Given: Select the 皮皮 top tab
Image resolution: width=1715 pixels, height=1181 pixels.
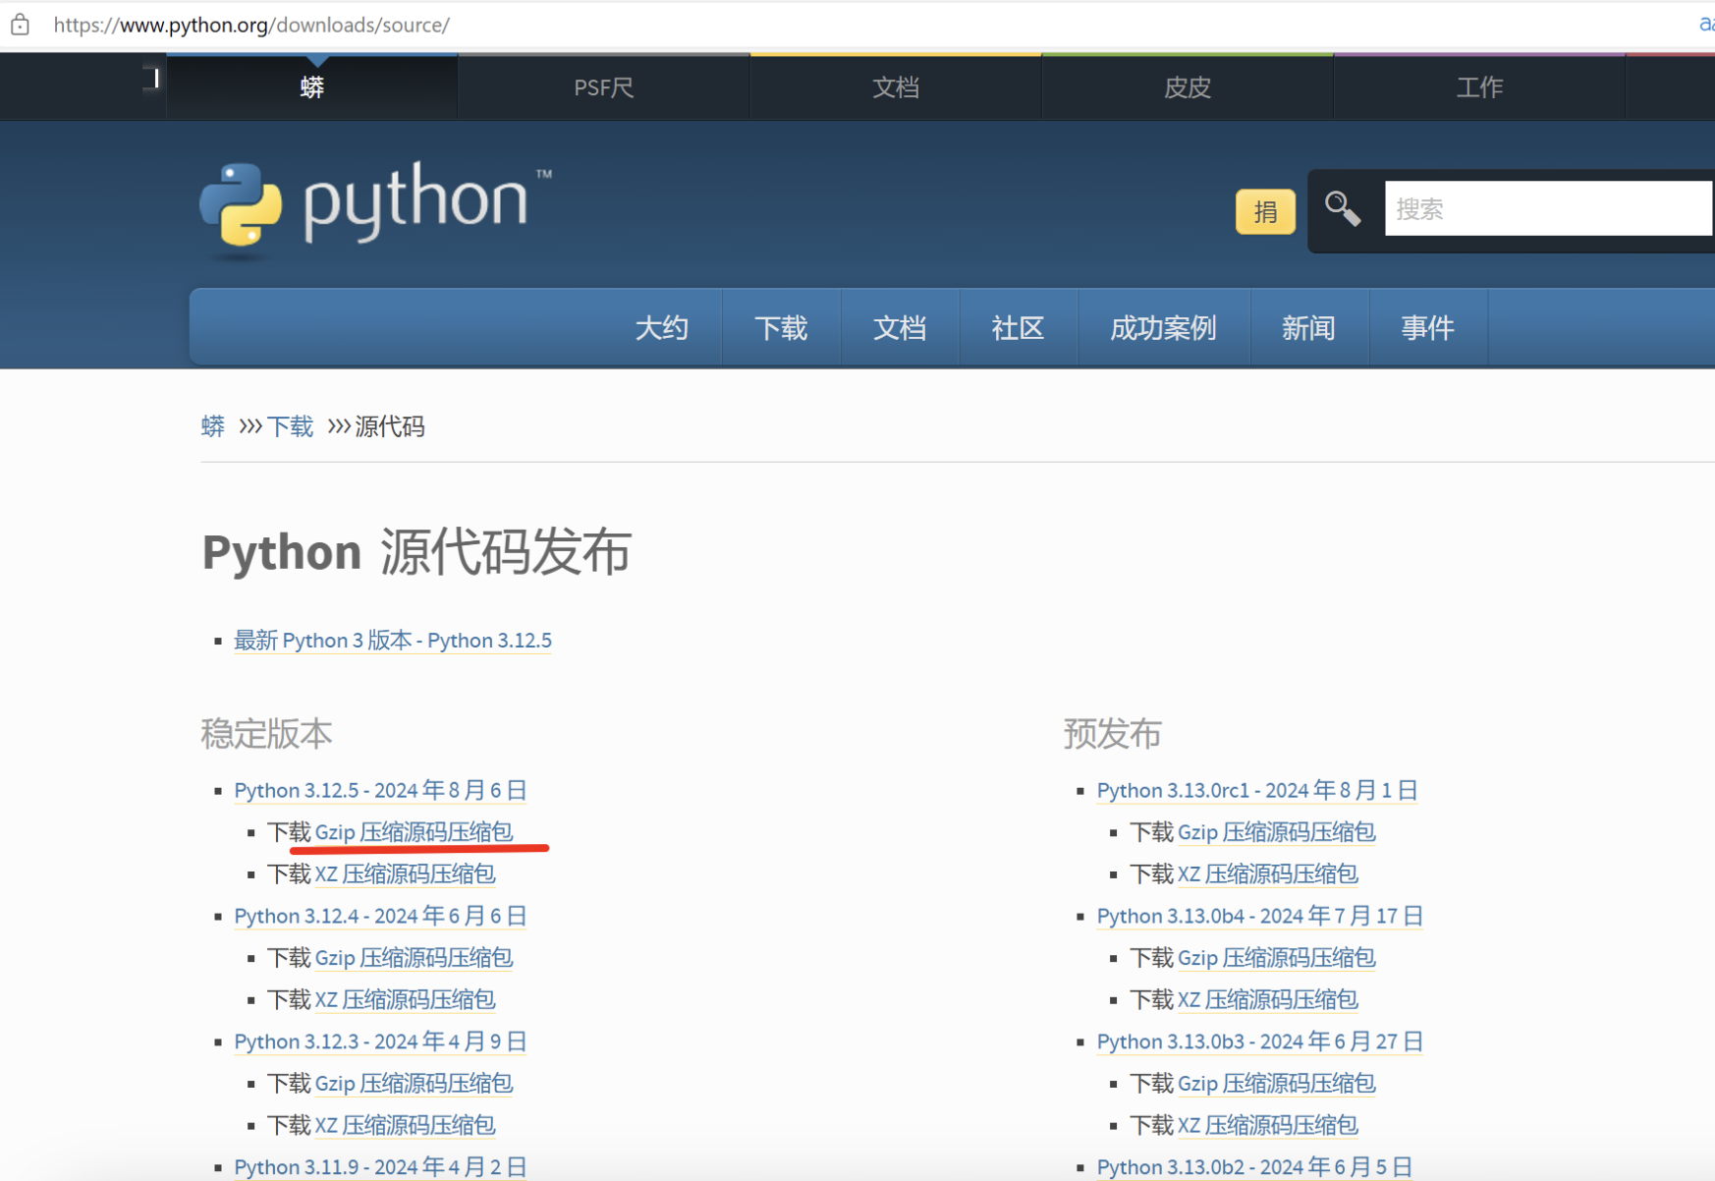Looking at the screenshot, I should coord(1188,87).
